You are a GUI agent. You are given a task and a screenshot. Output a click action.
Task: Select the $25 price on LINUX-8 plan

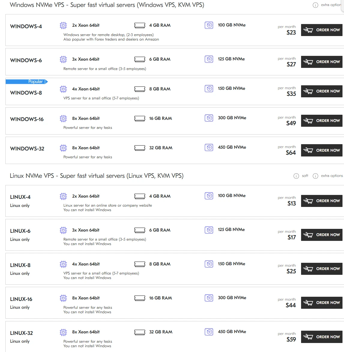pos(292,271)
